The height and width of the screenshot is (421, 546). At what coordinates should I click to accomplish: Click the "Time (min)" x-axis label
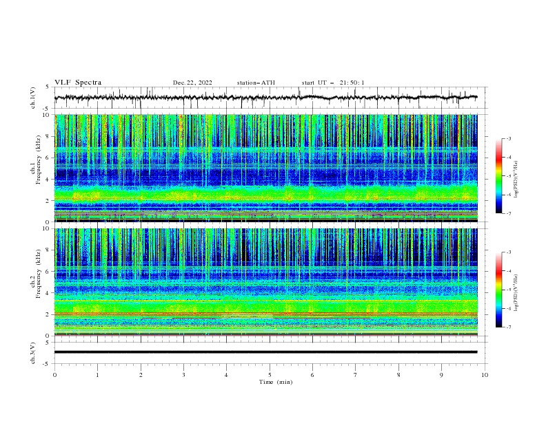coord(276,382)
